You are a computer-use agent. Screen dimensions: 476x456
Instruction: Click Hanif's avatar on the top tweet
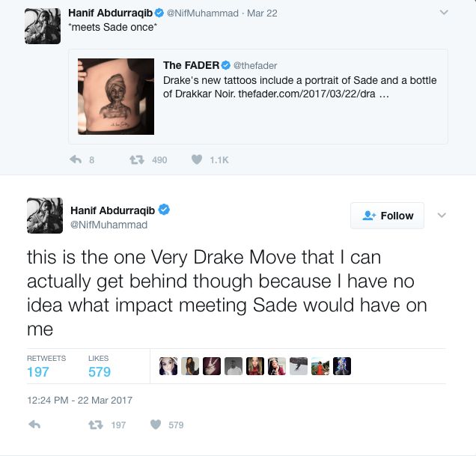point(43,26)
